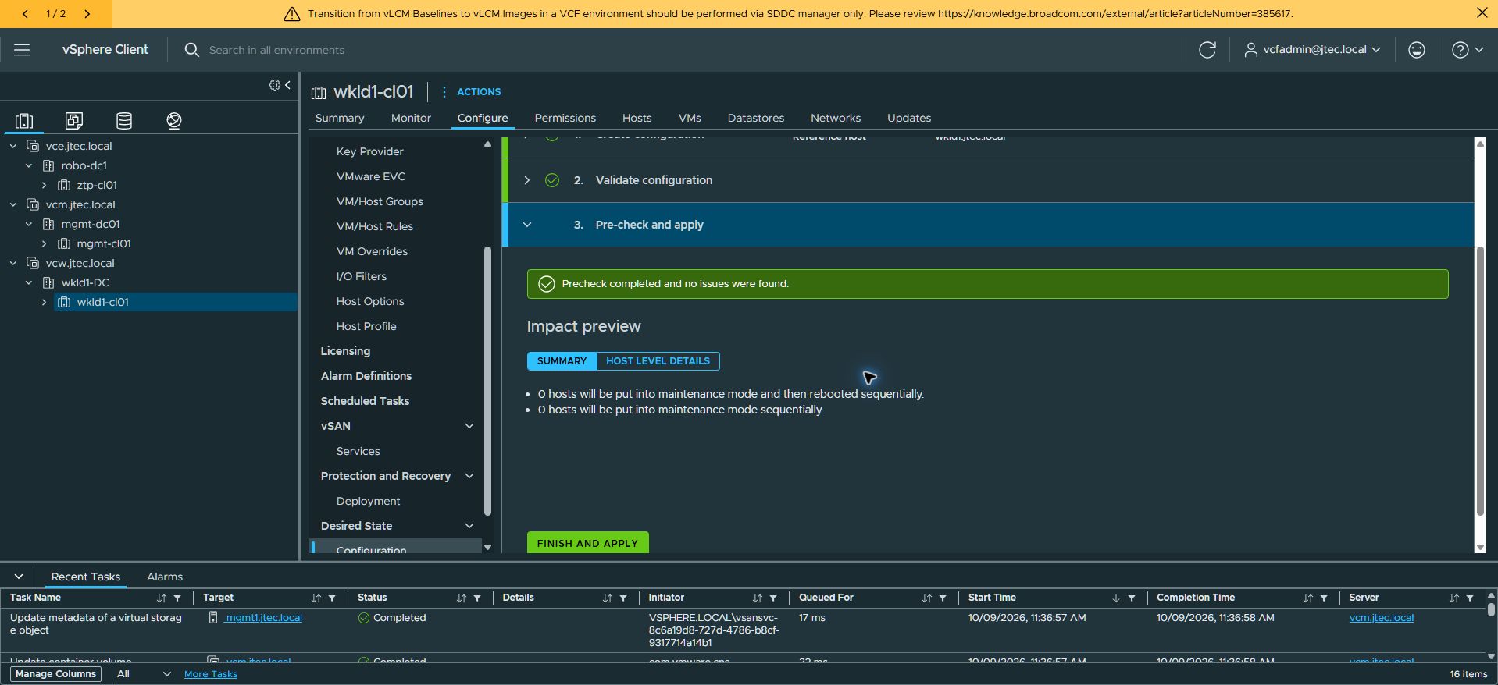This screenshot has width=1498, height=685.
Task: Switch to the Summary tab
Action: pyautogui.click(x=340, y=118)
